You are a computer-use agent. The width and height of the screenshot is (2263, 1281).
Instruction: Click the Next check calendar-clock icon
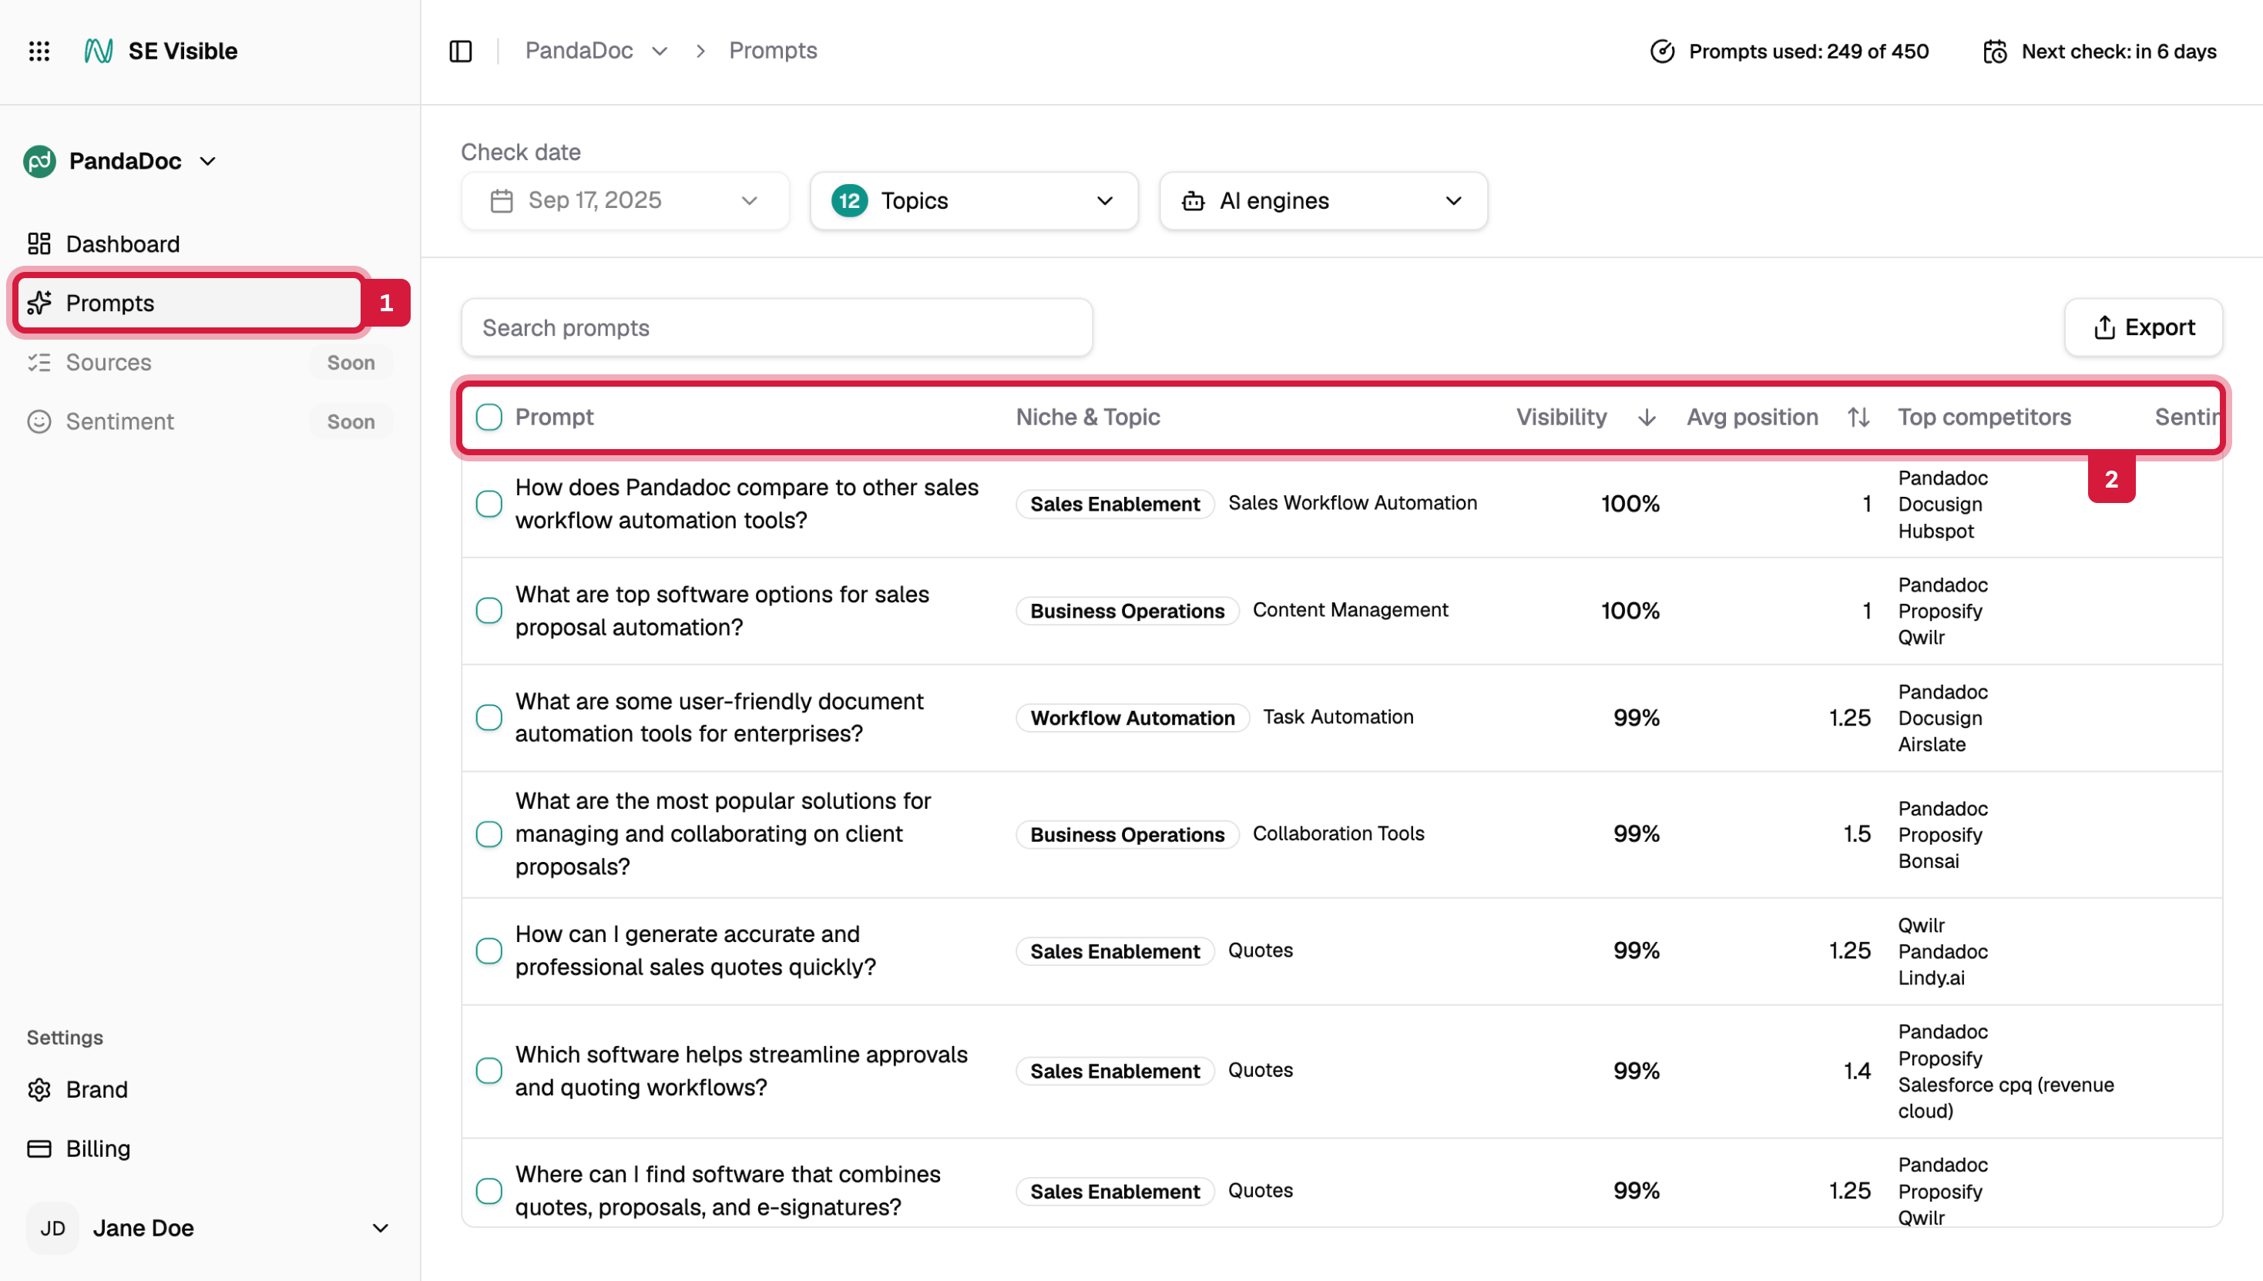pos(1995,51)
